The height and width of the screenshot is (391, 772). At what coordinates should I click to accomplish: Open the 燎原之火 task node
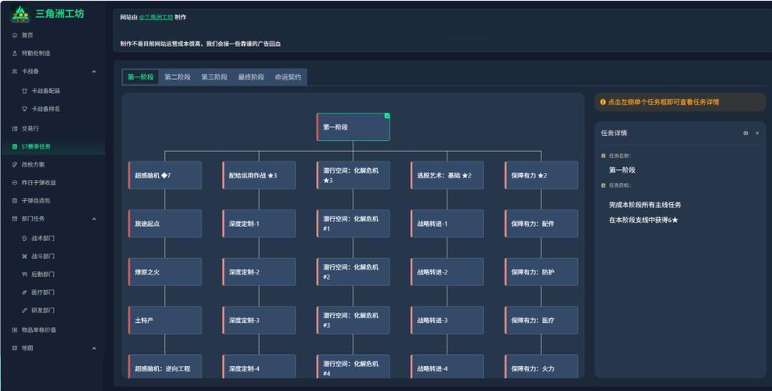tap(165, 272)
